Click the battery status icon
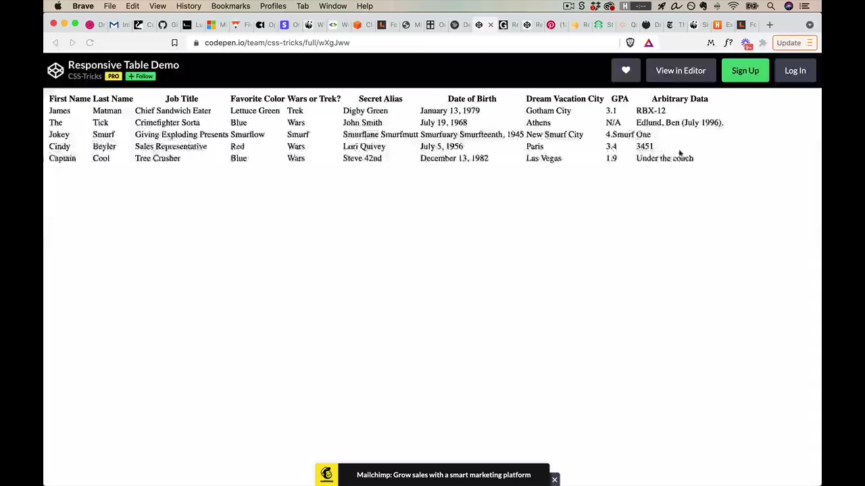The height and width of the screenshot is (486, 865). click(x=752, y=6)
